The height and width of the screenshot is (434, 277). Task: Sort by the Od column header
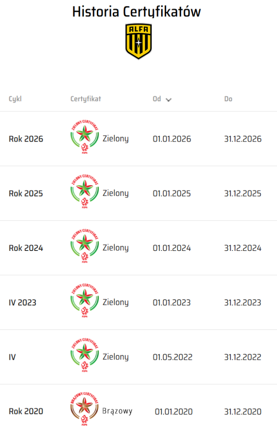point(157,99)
